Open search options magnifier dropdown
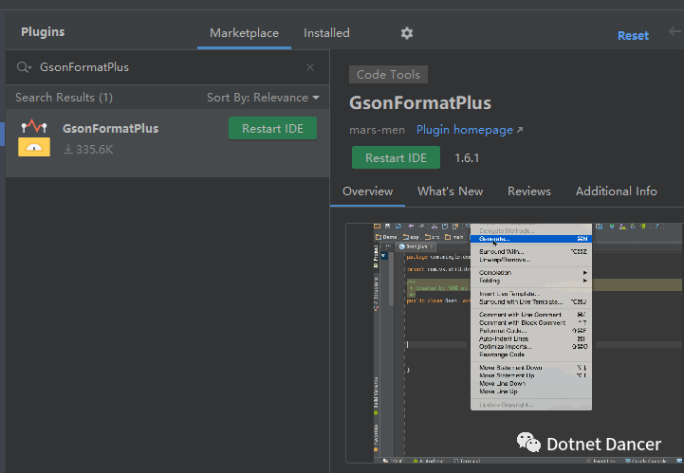Image resolution: width=684 pixels, height=473 pixels. [24, 67]
